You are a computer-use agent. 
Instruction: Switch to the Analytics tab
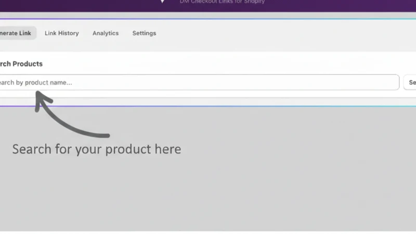pos(106,33)
